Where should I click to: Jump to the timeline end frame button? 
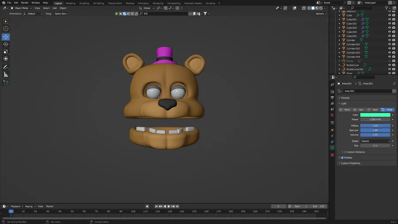[177, 206]
